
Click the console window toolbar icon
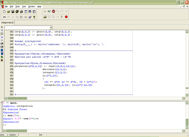point(25,11)
